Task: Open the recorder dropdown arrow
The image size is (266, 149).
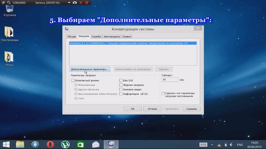Action: pos(69,3)
